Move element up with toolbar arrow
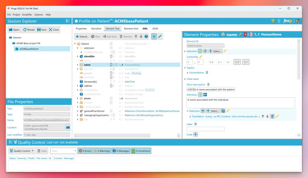 (x=136, y=37)
